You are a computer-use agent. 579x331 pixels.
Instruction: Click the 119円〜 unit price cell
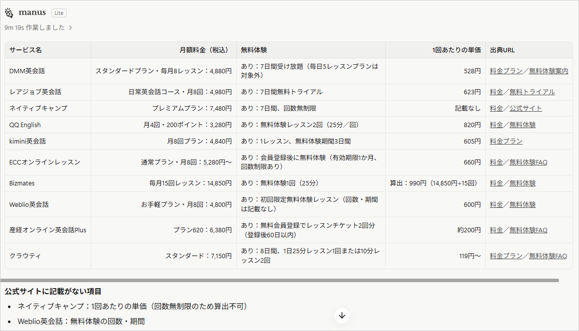coord(435,256)
